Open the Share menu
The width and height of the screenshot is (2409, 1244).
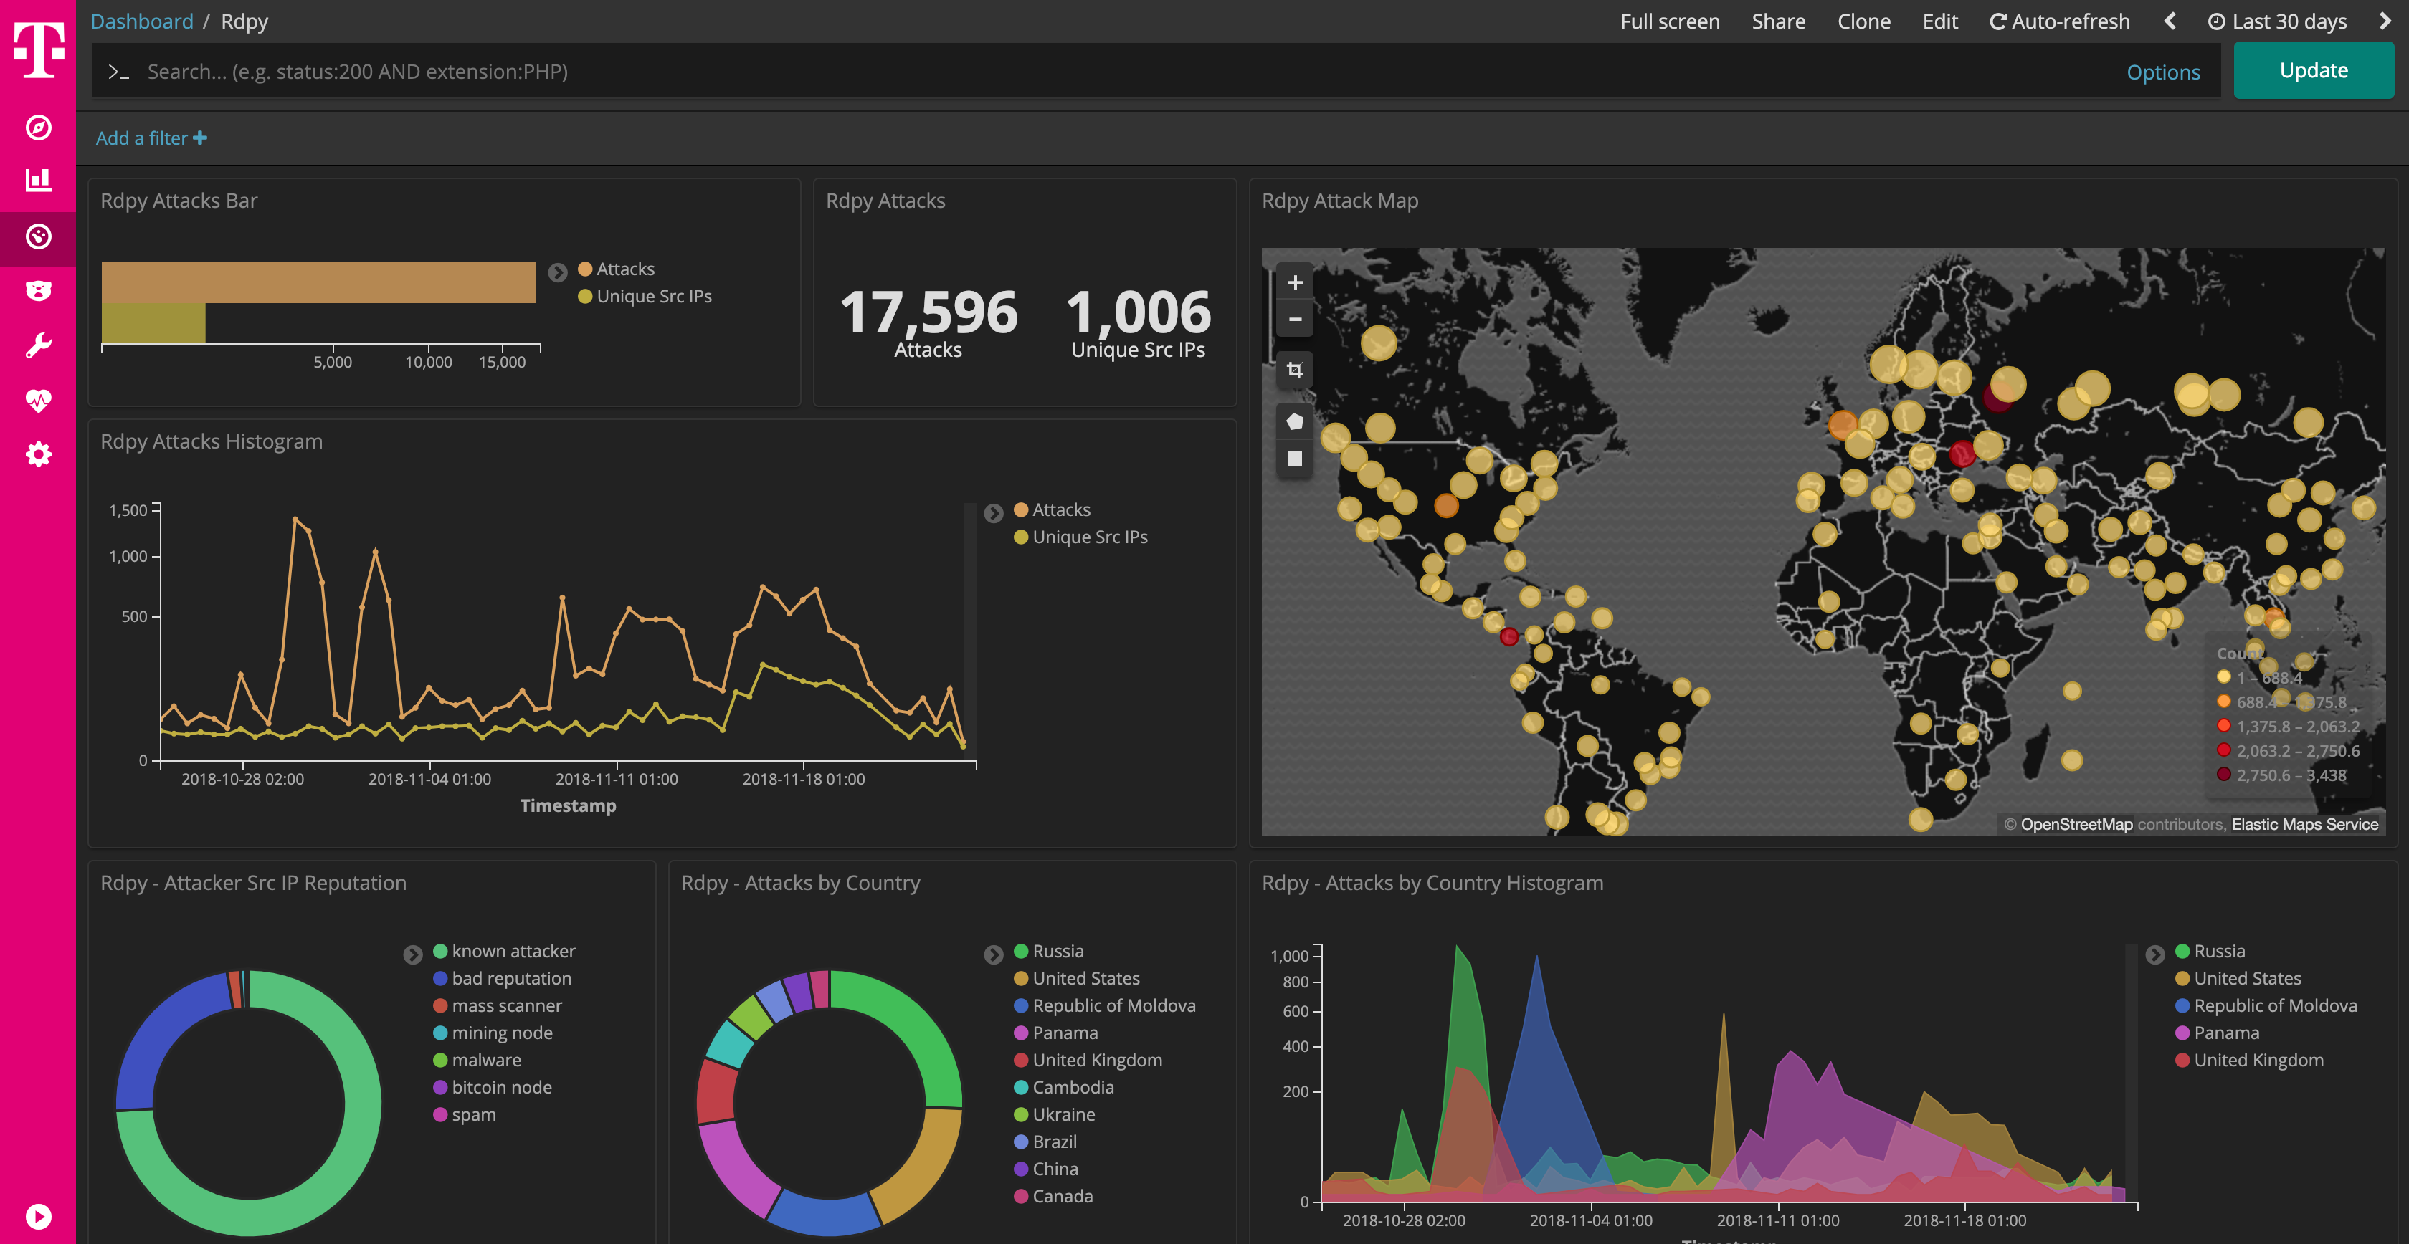[1778, 21]
